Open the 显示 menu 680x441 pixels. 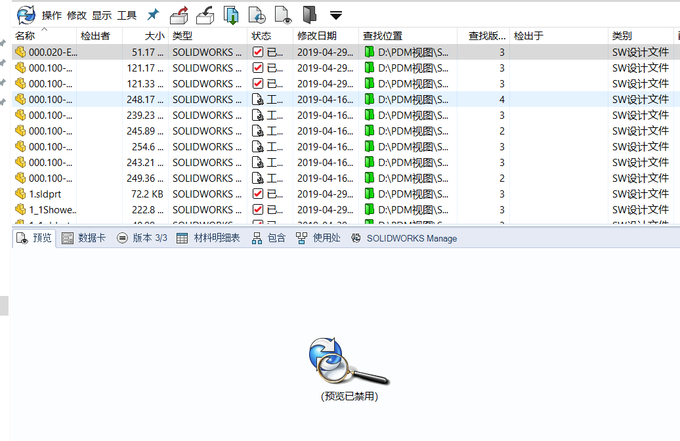(x=102, y=15)
